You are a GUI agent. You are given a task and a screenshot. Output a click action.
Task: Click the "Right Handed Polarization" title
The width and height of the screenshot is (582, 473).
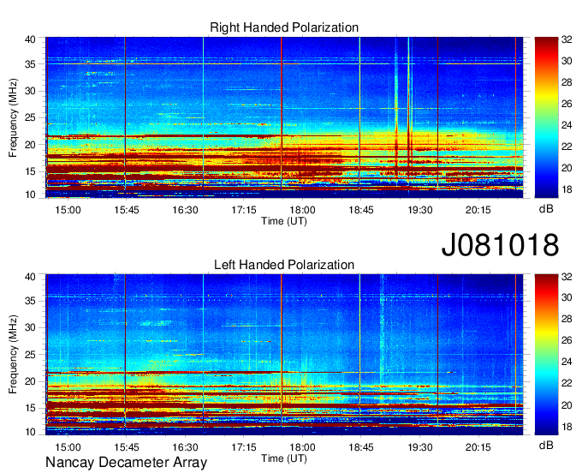(x=284, y=27)
